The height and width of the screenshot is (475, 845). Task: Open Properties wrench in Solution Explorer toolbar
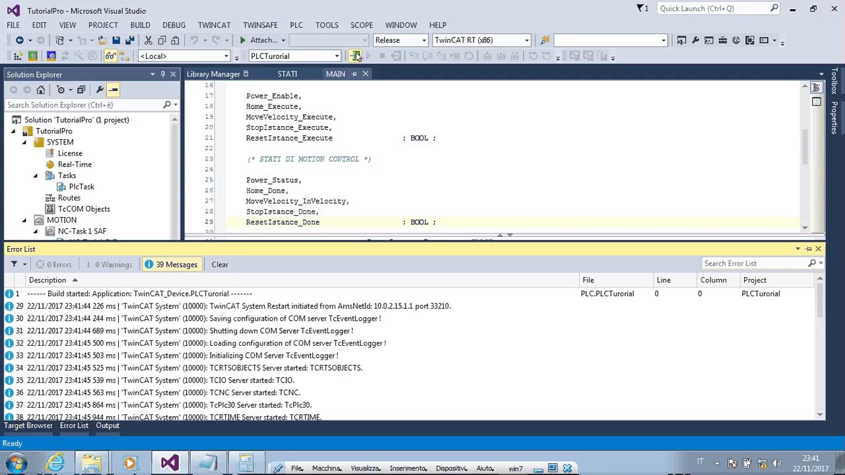click(x=99, y=90)
